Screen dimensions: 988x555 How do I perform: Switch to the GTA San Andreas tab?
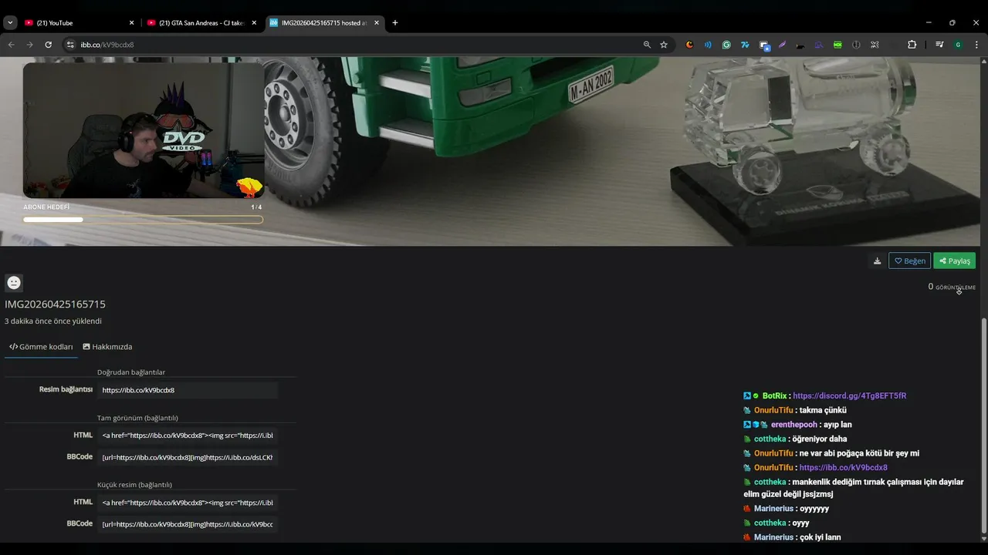click(x=202, y=23)
